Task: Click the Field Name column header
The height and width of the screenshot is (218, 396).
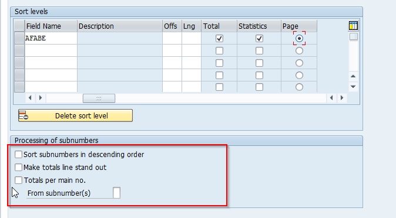Action: pyautogui.click(x=51, y=26)
